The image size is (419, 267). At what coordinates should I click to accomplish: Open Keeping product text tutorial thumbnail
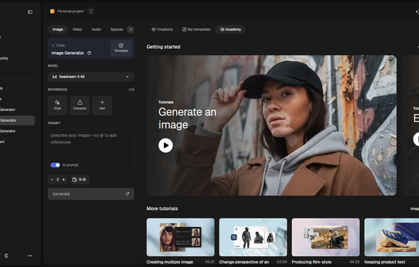(x=391, y=237)
